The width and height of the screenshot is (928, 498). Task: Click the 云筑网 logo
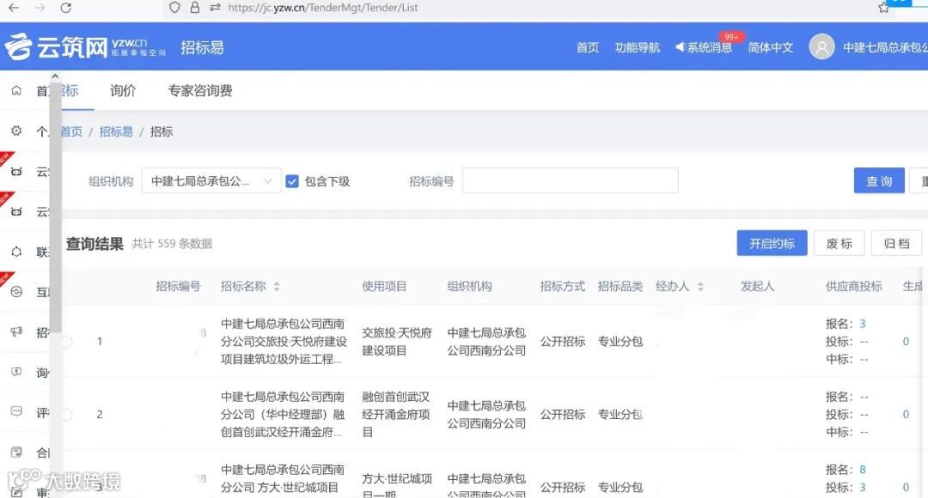[84, 46]
